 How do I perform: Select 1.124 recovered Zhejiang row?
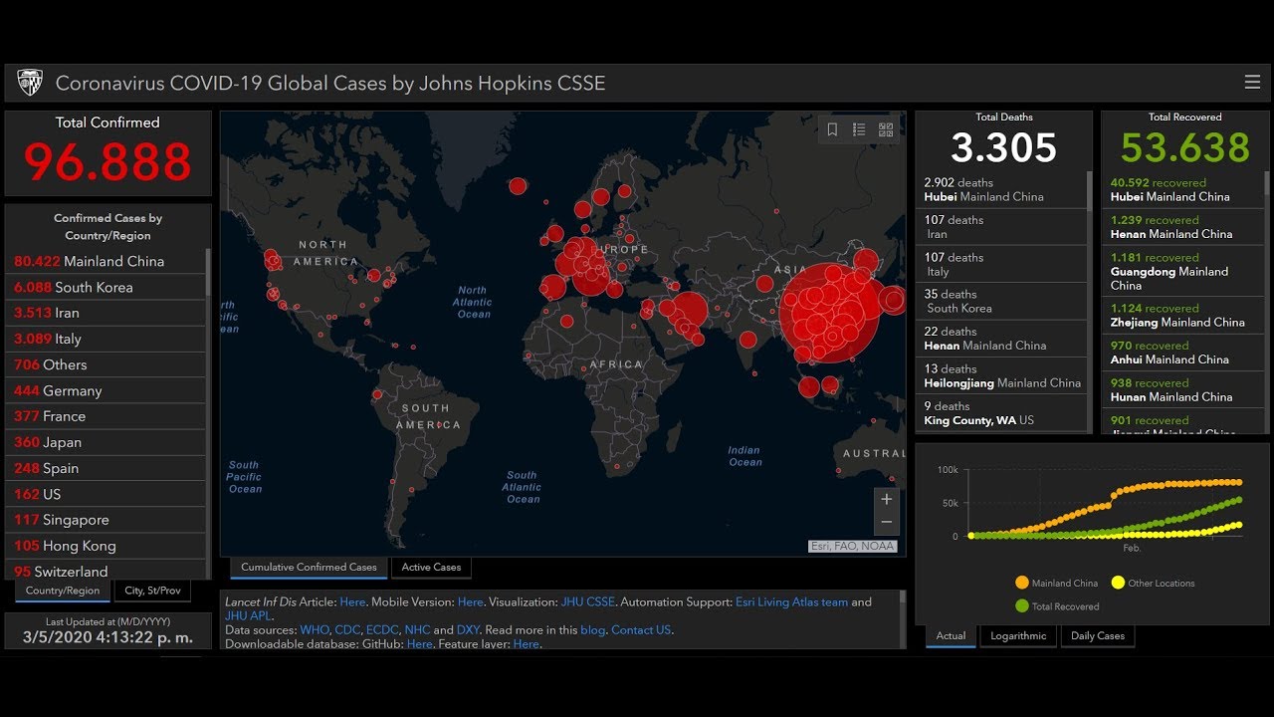click(x=1182, y=316)
